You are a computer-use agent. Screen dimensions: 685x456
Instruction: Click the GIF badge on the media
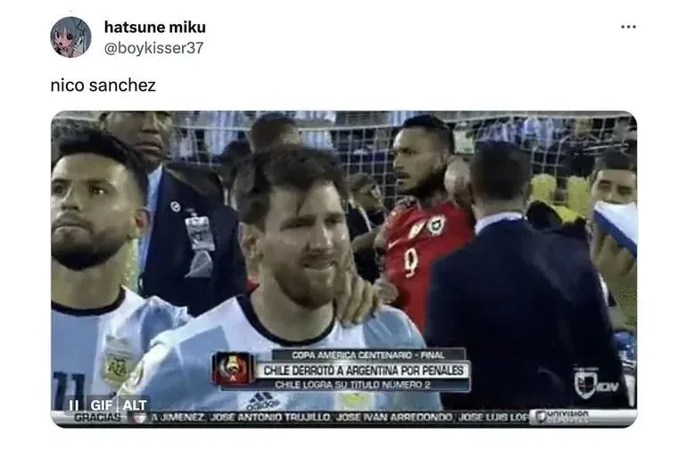click(102, 405)
